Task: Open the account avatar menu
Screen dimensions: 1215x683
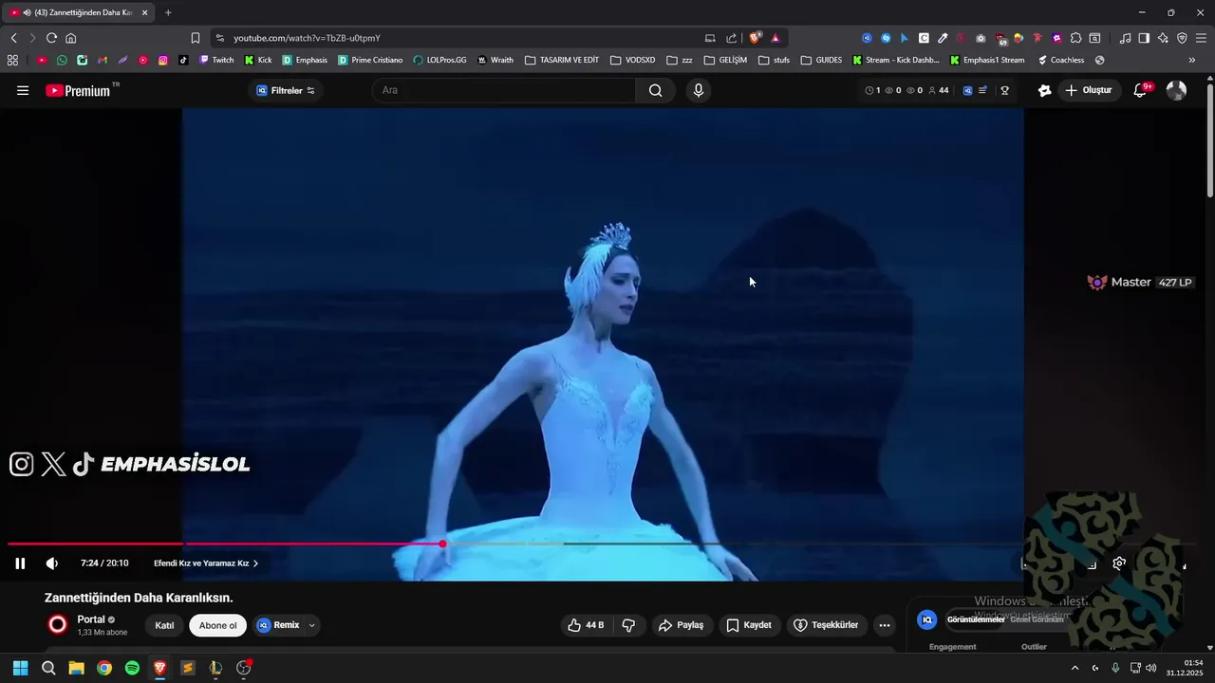Action: [x=1176, y=90]
